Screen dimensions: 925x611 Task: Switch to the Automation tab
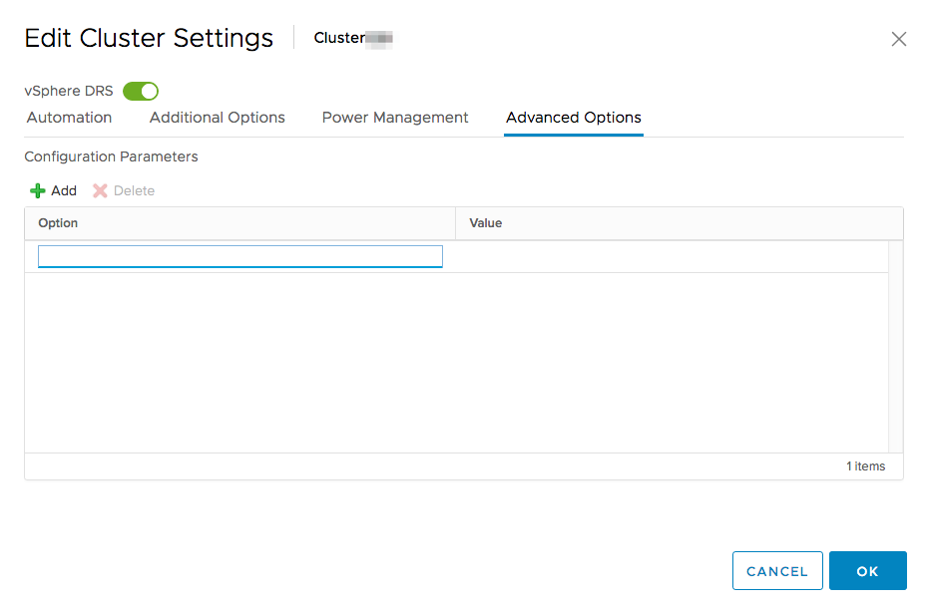click(69, 118)
